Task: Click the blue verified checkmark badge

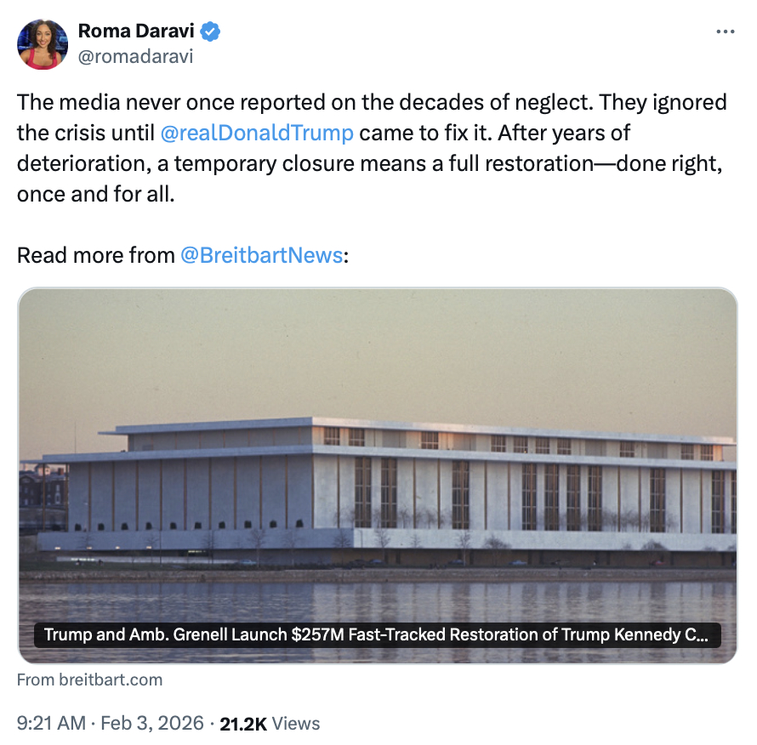Action: pos(211,31)
